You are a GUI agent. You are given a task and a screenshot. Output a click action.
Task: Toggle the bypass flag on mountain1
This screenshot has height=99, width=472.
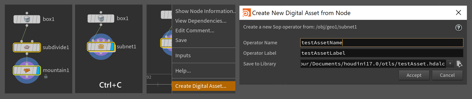16,70
